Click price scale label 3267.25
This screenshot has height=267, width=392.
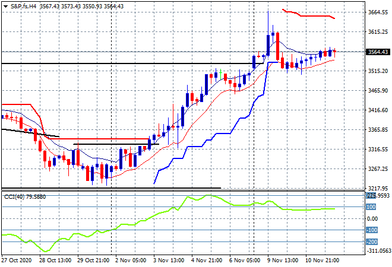(x=378, y=169)
